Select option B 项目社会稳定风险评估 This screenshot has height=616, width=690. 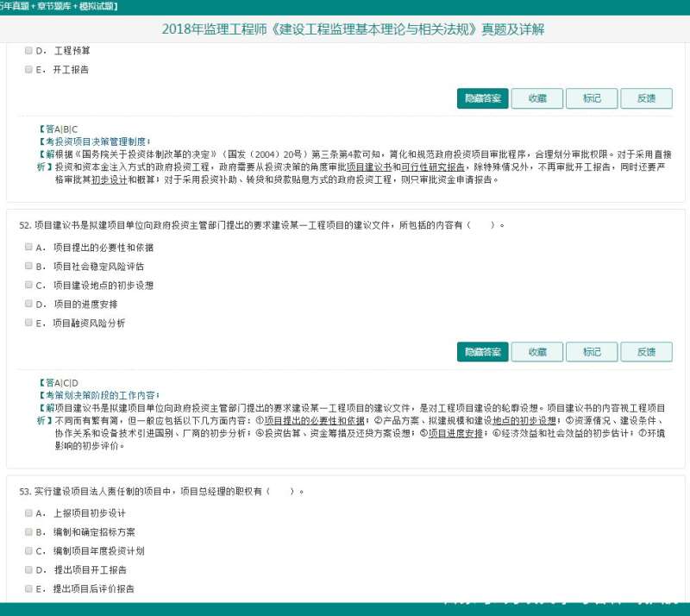[x=28, y=266]
